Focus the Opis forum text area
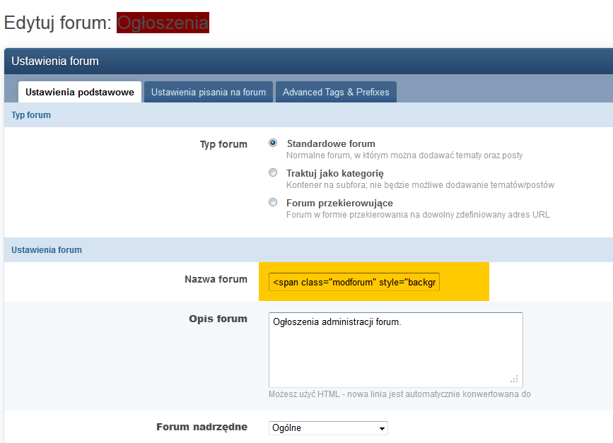This screenshot has width=613, height=443. (395, 348)
